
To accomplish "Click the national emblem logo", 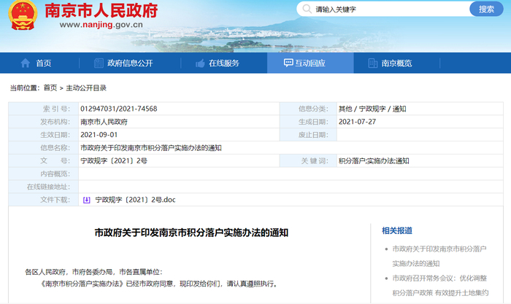I will point(23,15).
